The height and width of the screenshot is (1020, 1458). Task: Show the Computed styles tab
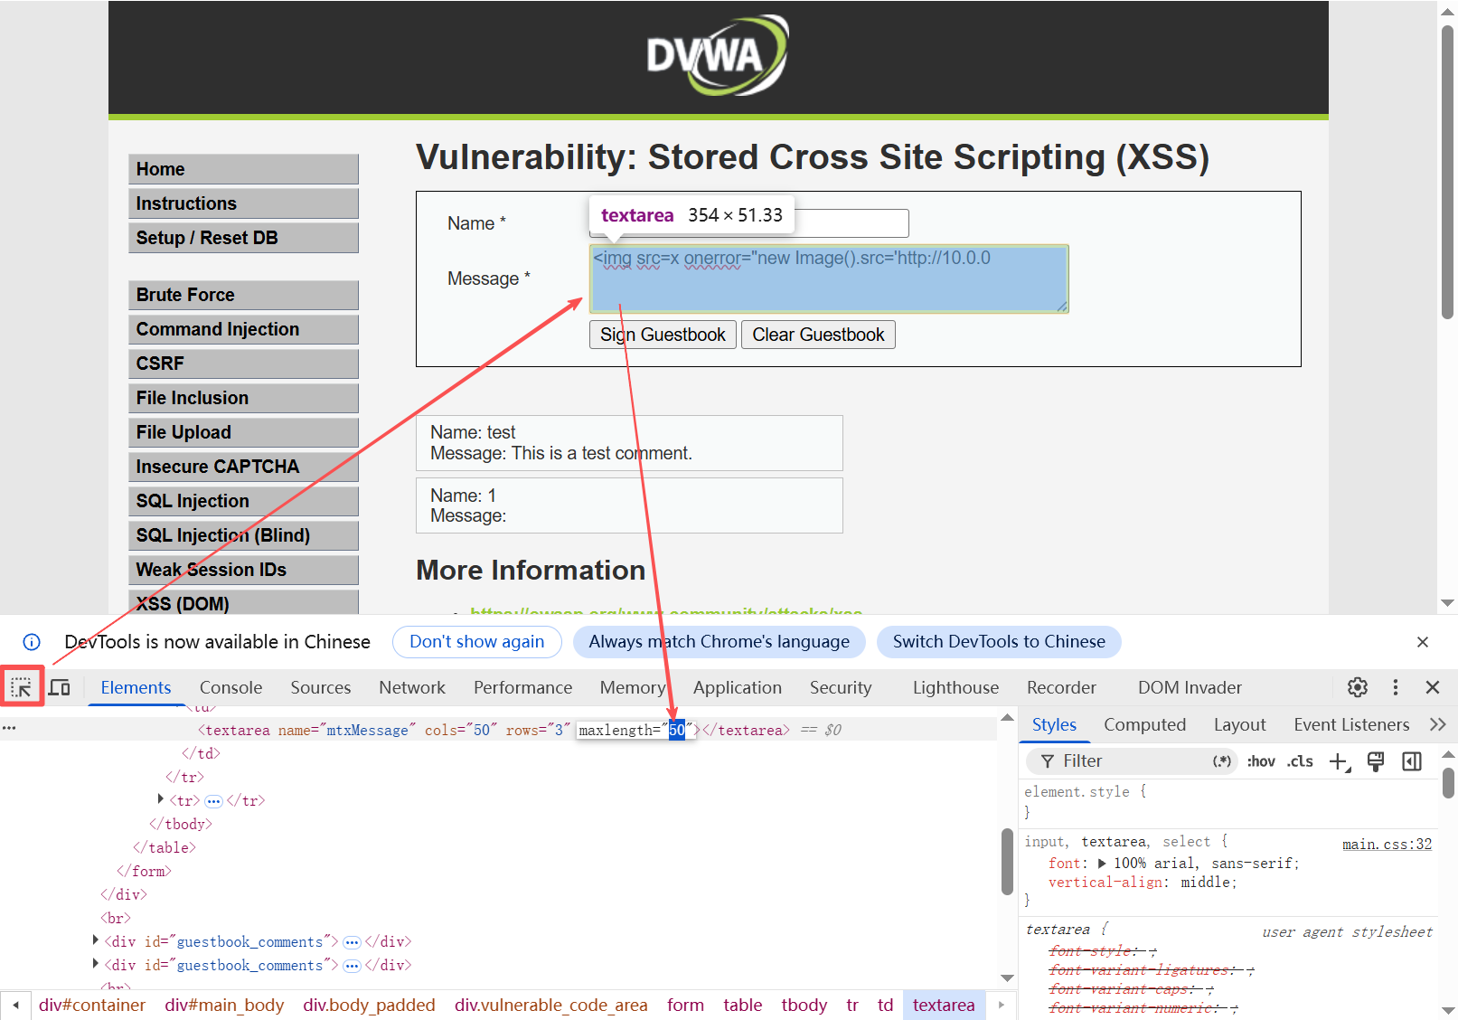tap(1144, 724)
